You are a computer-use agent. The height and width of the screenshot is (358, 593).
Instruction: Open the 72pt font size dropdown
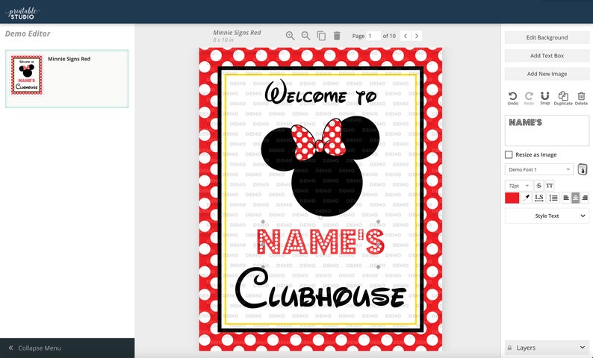[x=518, y=186]
